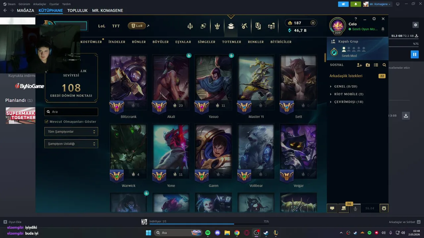The height and width of the screenshot is (238, 424).
Task: Open Steam Oyunlar menu
Action: click(54, 4)
